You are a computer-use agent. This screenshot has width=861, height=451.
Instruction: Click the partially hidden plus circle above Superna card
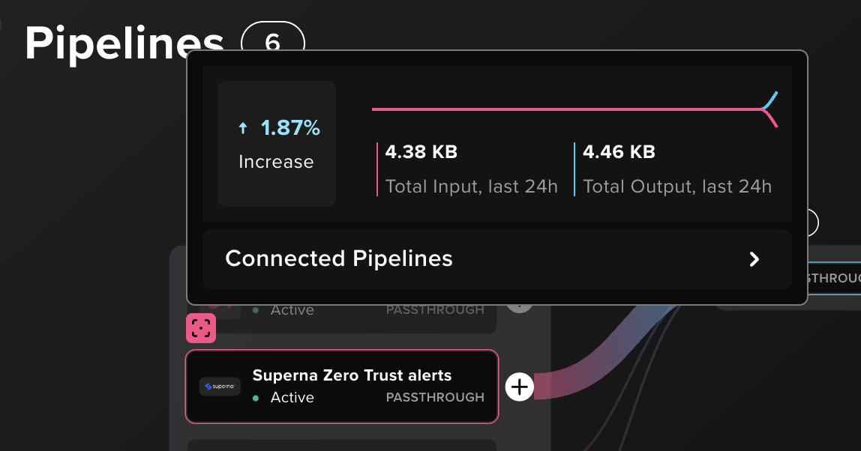coord(520,309)
